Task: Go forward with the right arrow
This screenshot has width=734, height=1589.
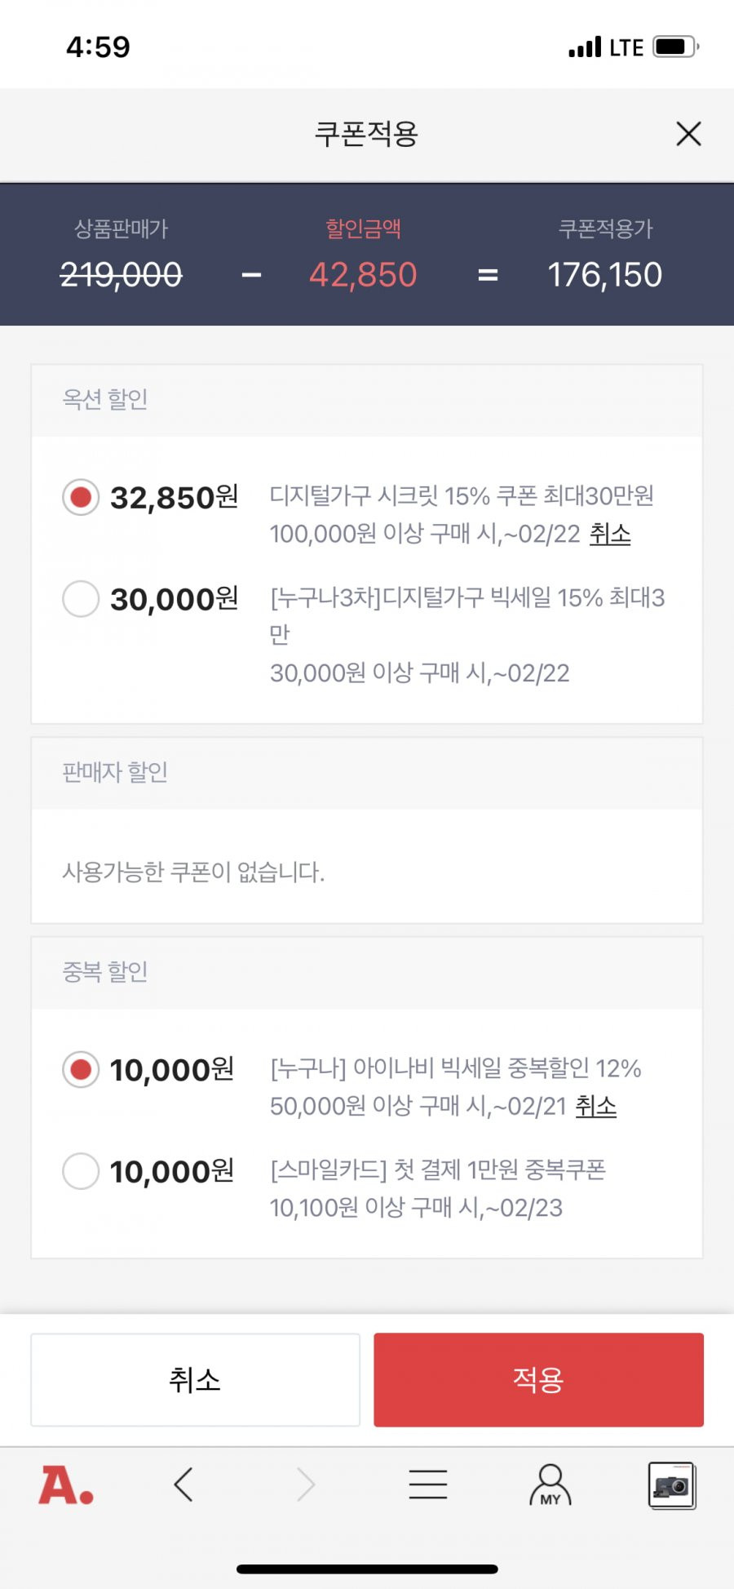Action: 306,1485
